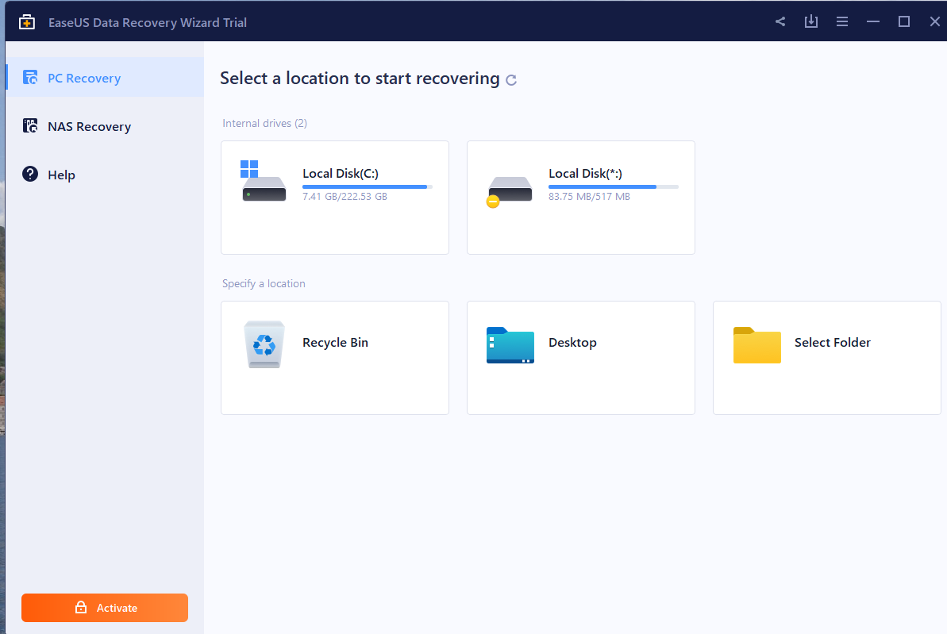This screenshot has width=947, height=634.
Task: Switch to NAS Recovery tab
Action: (x=105, y=125)
